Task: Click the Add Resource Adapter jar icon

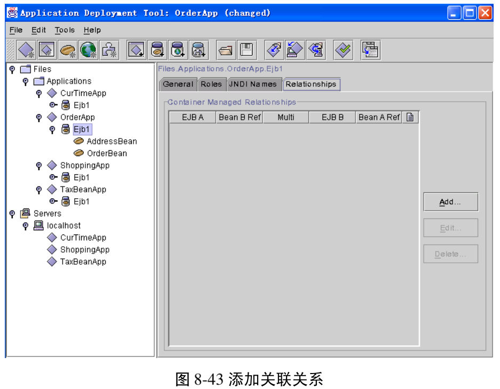Action: 199,50
